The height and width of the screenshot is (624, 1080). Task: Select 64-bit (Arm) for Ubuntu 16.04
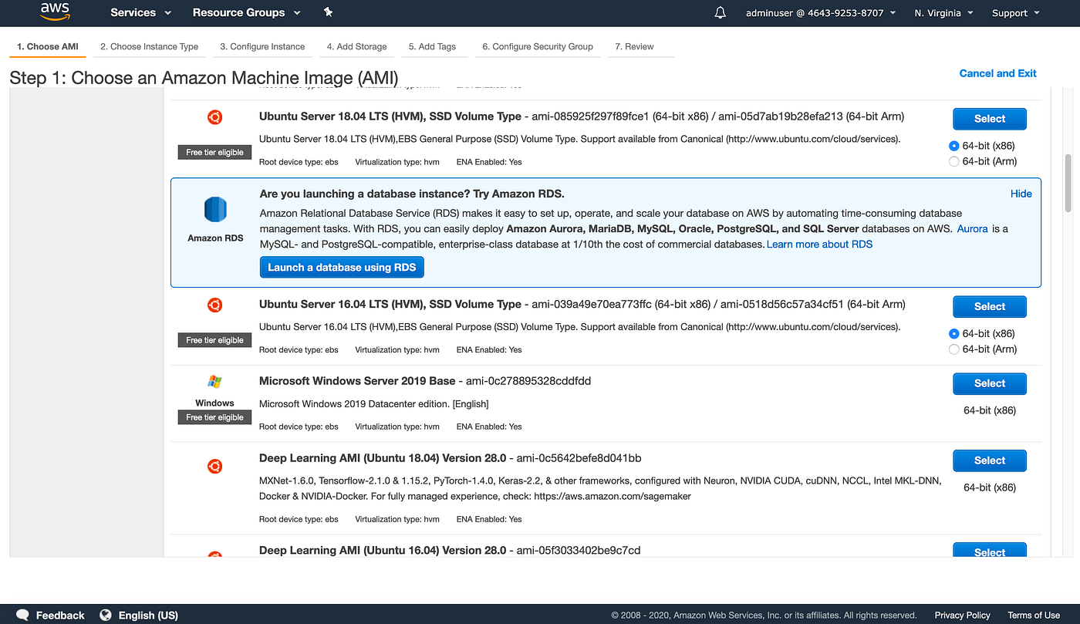pos(953,349)
